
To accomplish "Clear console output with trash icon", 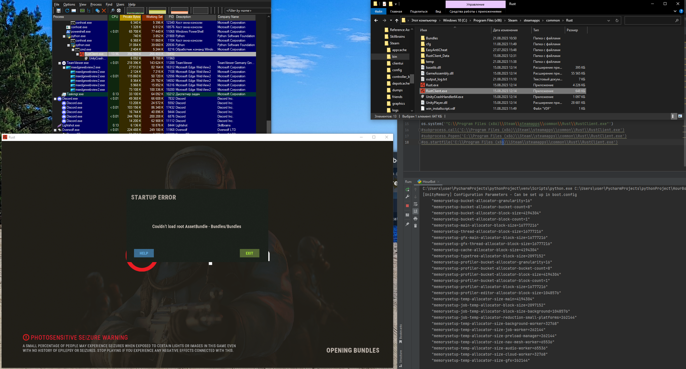I will 415,226.
